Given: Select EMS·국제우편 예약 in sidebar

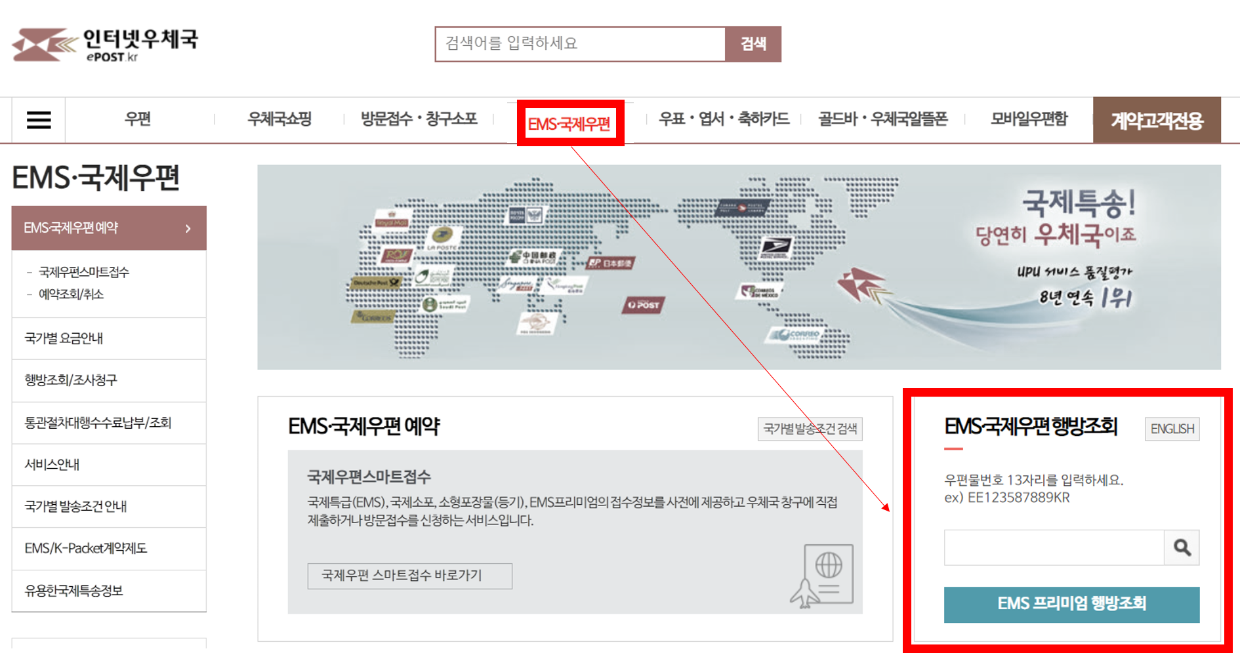Looking at the screenshot, I should (x=109, y=228).
